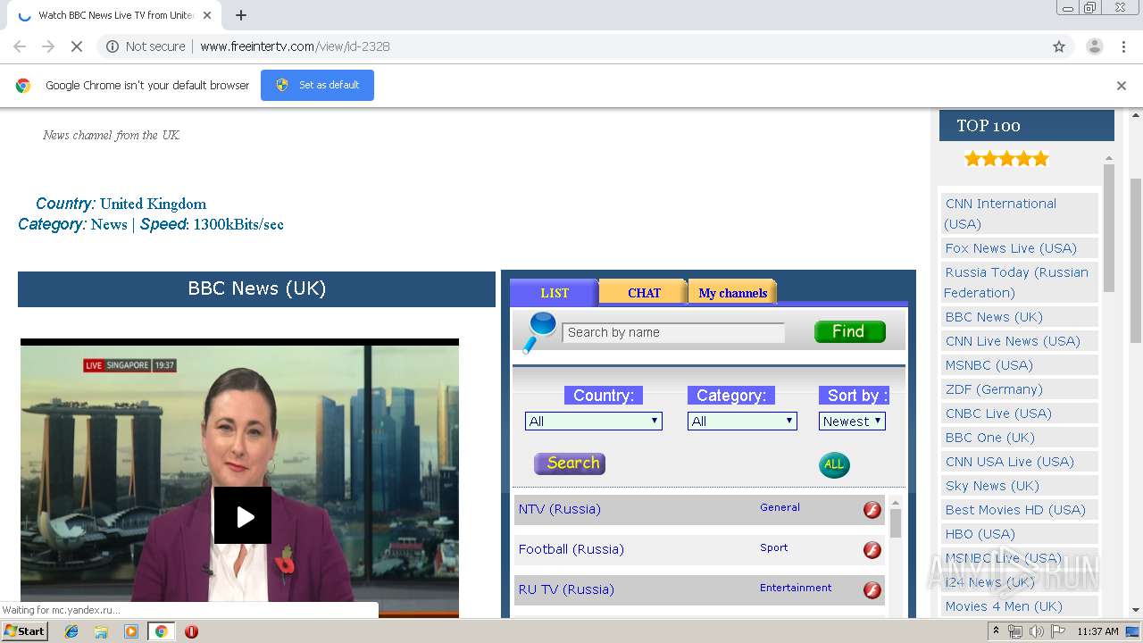Open the Country dropdown

594,422
